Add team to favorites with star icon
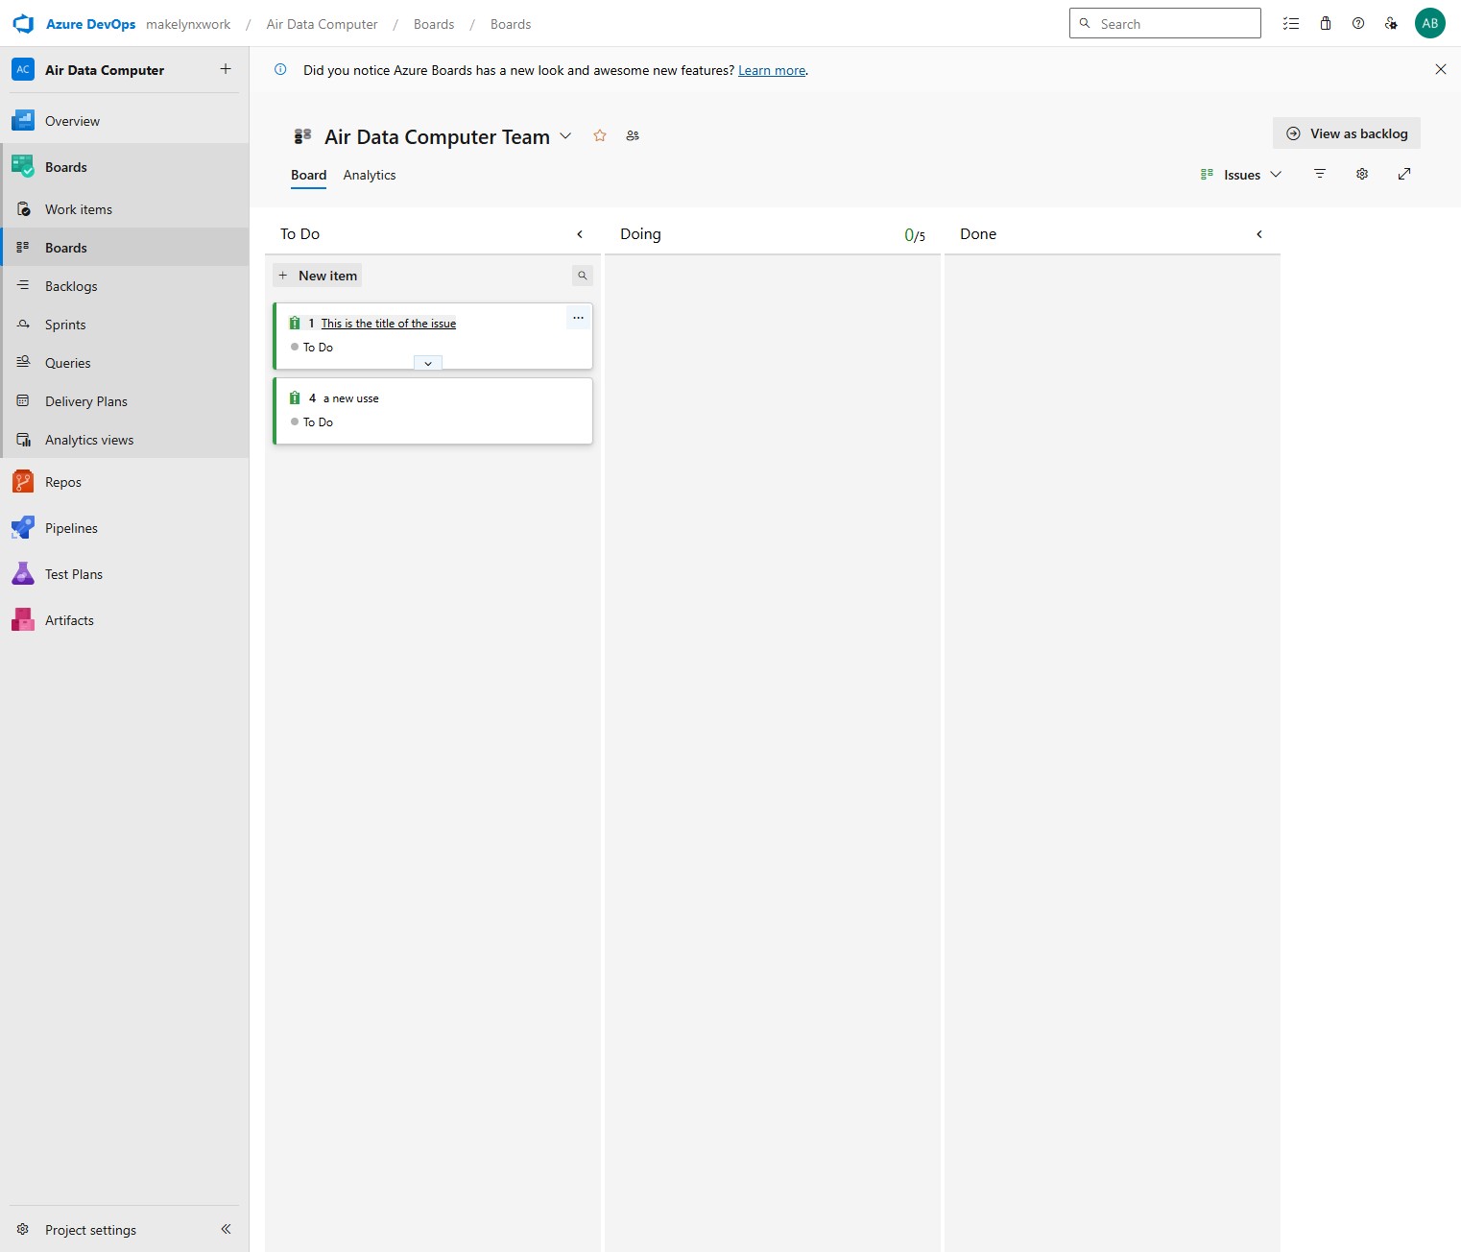Viewport: 1461px width, 1252px height. [x=600, y=135]
